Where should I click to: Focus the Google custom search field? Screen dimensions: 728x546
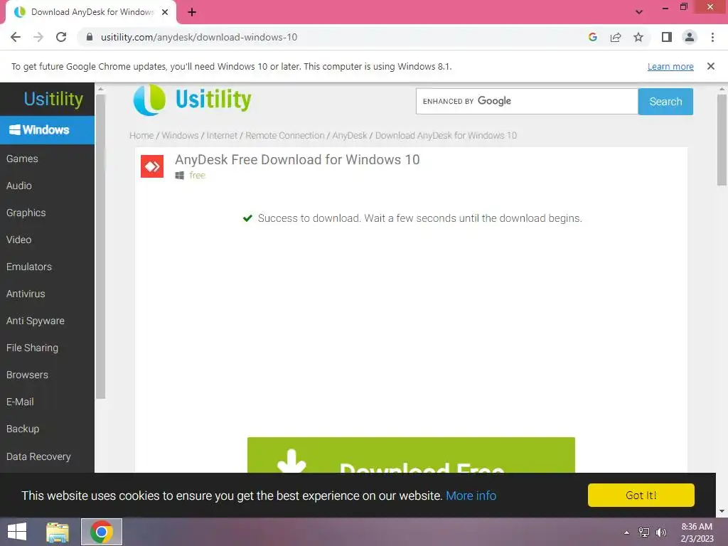tap(527, 101)
